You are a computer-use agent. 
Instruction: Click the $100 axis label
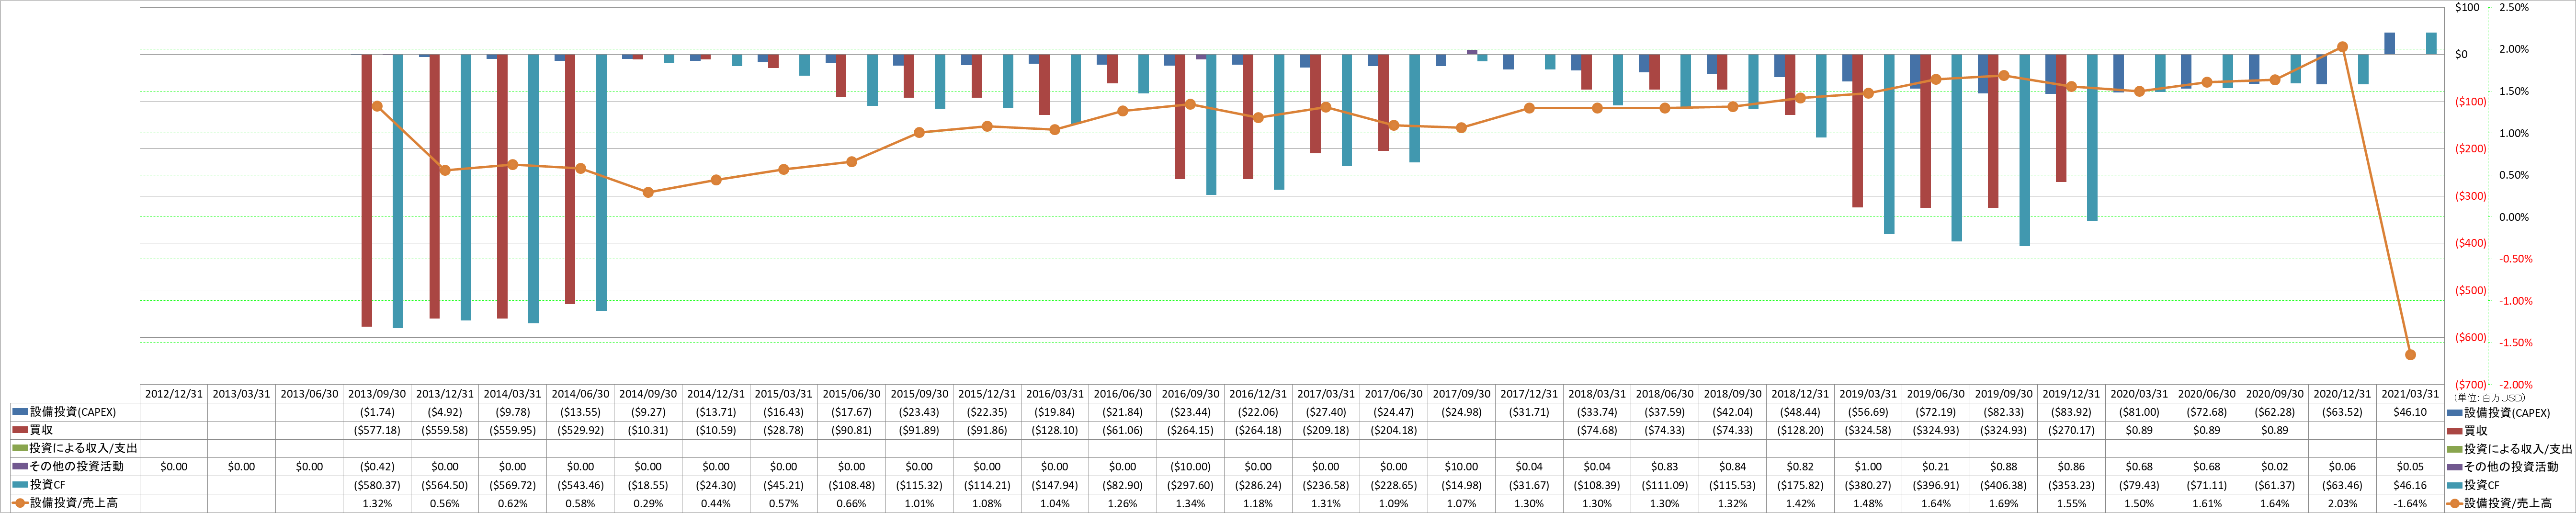[2467, 7]
